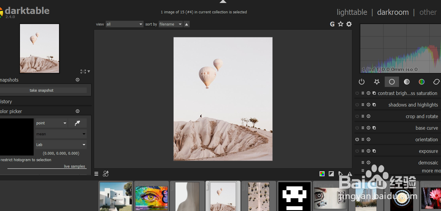Toggle the gamut check warning icon

click(x=350, y=174)
